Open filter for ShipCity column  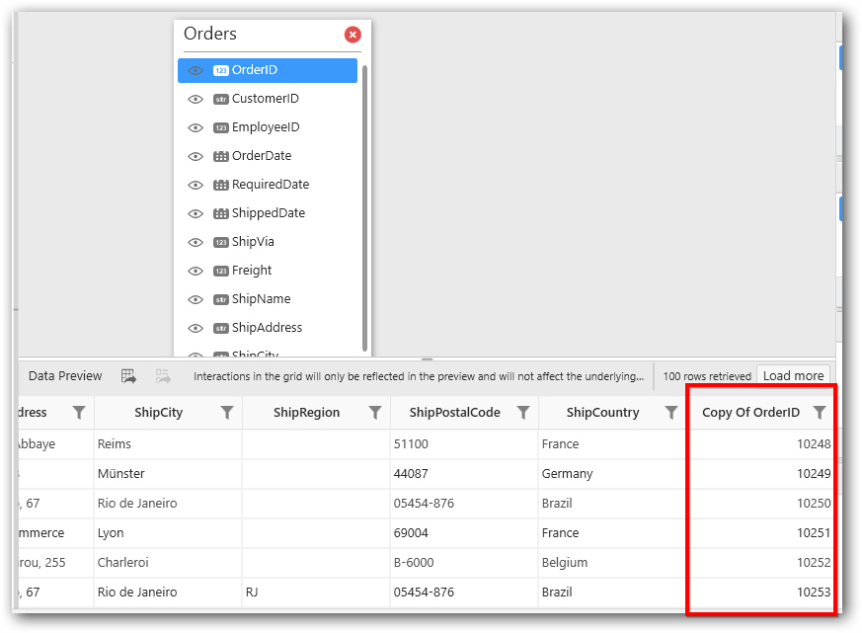click(227, 413)
